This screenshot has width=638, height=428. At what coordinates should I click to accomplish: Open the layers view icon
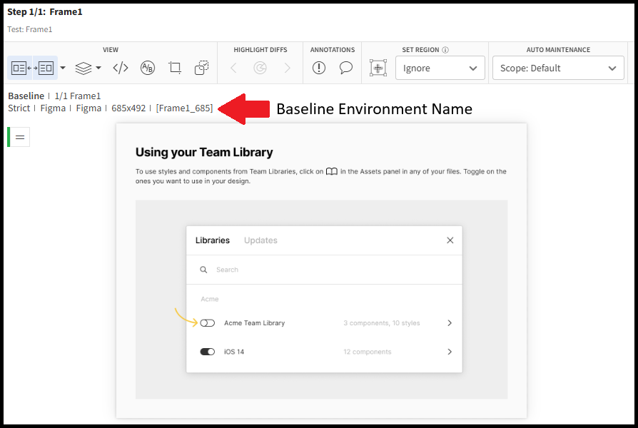pyautogui.click(x=83, y=68)
